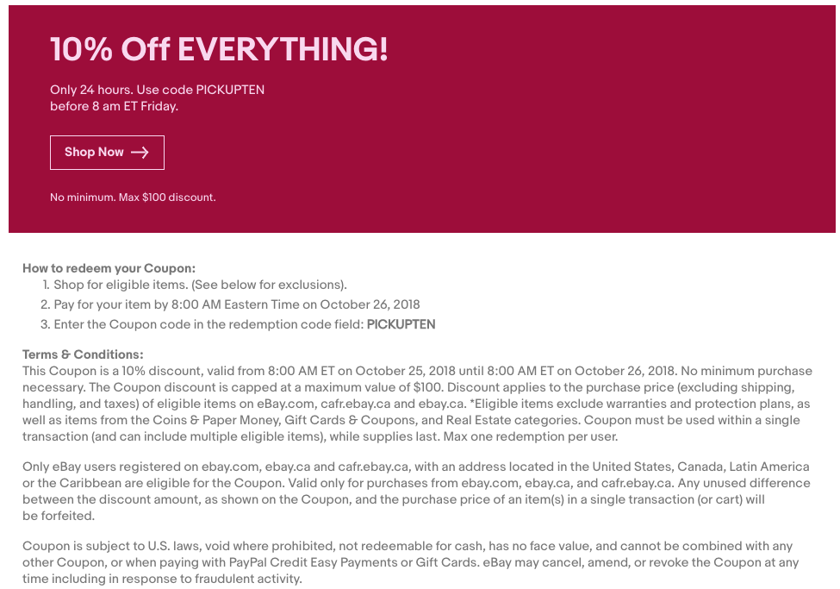Click the bold PICKUPTEN code in step 3

coord(401,325)
